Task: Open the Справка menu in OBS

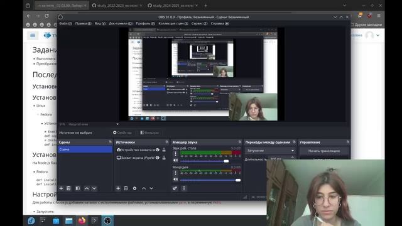Action: point(220,24)
